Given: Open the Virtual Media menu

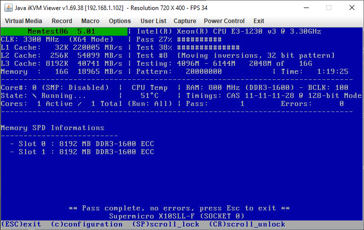Looking at the screenshot, I should 24,21.
